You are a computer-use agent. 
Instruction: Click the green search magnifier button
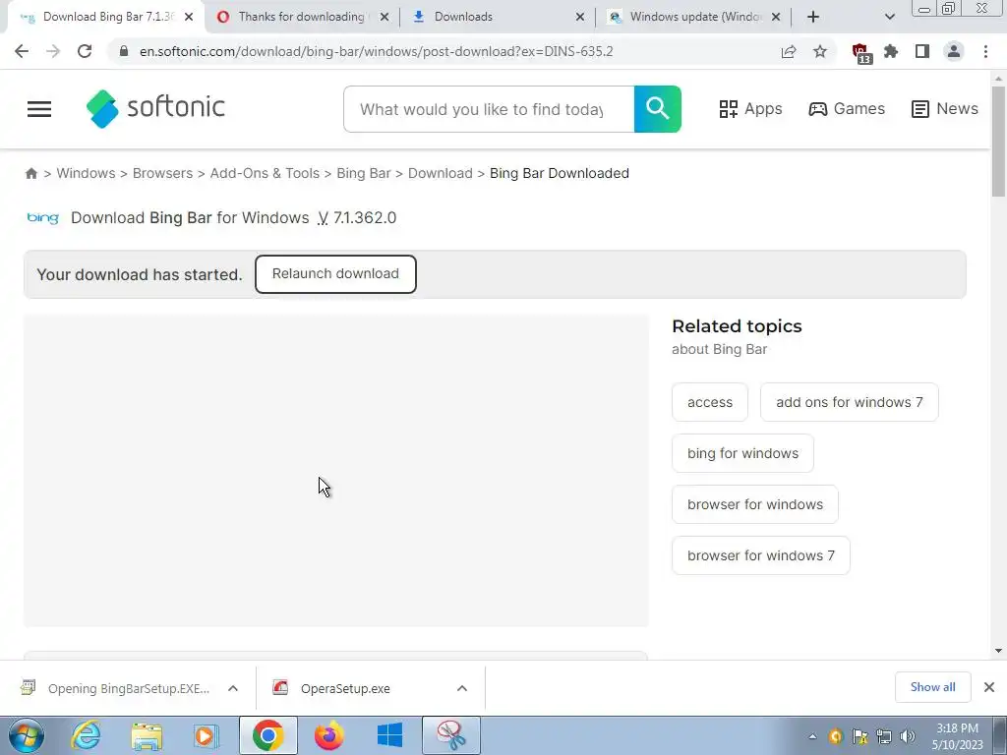(658, 109)
